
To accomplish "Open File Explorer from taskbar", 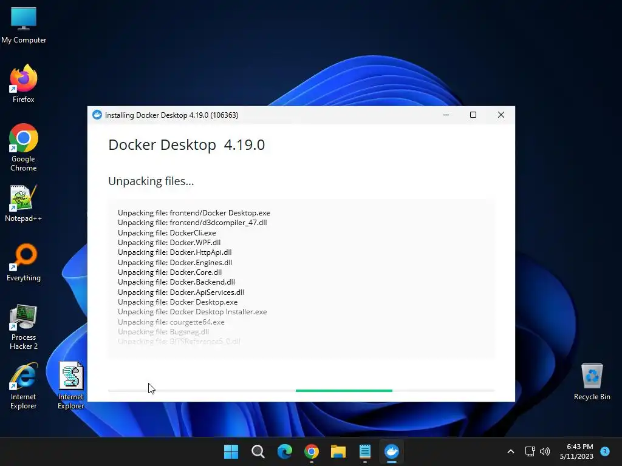I will [338, 451].
